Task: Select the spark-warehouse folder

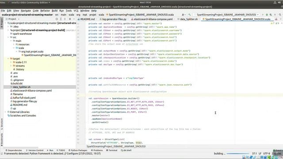Action: pyautogui.click(x=22, y=34)
